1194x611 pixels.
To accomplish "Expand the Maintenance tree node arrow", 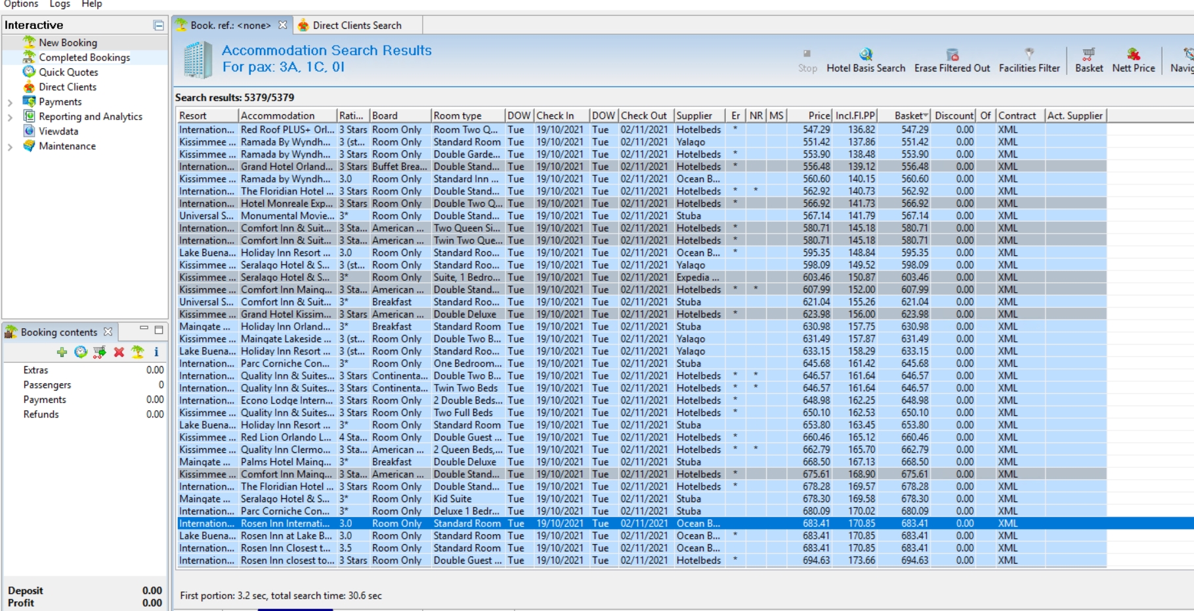I will [10, 147].
